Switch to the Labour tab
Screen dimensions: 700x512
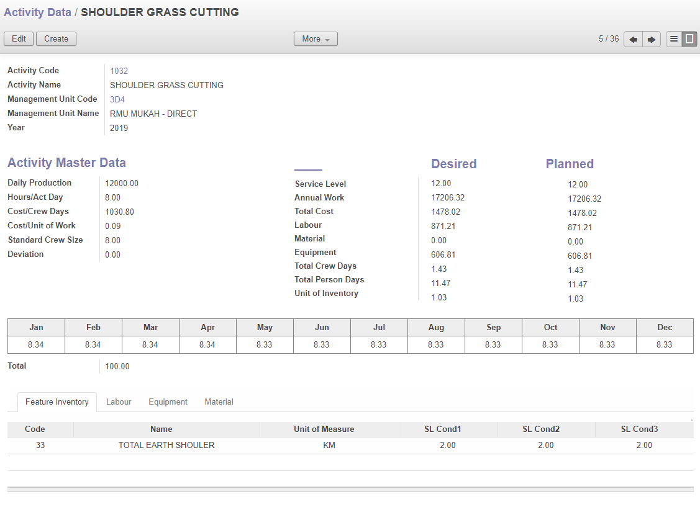119,402
